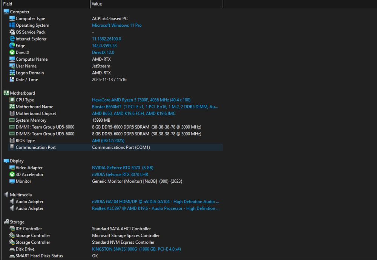Open the DirectX 12.0 link
The height and width of the screenshot is (260, 377).
pos(103,52)
